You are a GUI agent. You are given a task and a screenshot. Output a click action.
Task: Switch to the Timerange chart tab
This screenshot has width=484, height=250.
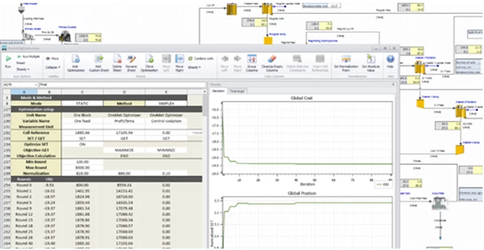tap(237, 91)
